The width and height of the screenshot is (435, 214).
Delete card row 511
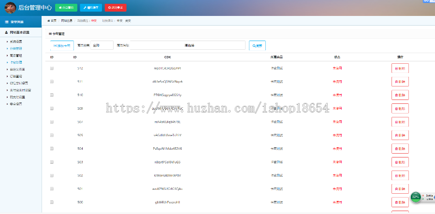click(x=400, y=82)
